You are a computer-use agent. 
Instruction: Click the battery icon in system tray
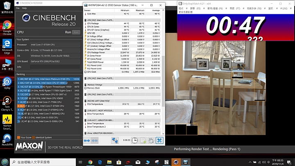click(x=255, y=162)
